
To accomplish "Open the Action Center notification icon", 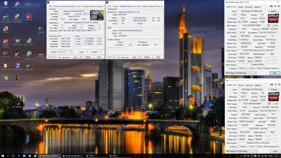I will point(277,156).
